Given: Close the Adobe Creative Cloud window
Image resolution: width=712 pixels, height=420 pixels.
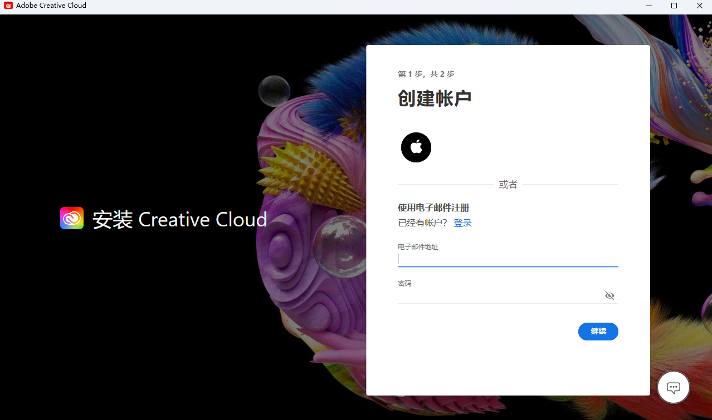Looking at the screenshot, I should (x=700, y=6).
